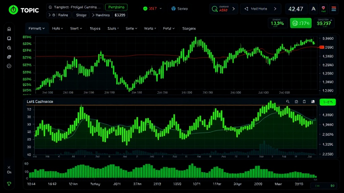
Task: Click the green indicator box at bottom right corner
Action: [324, 186]
